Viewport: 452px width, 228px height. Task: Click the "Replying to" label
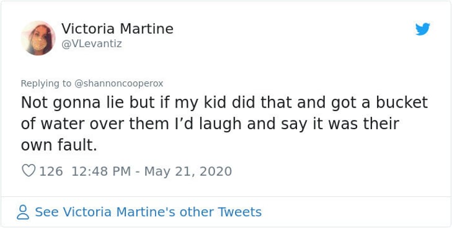coord(46,84)
